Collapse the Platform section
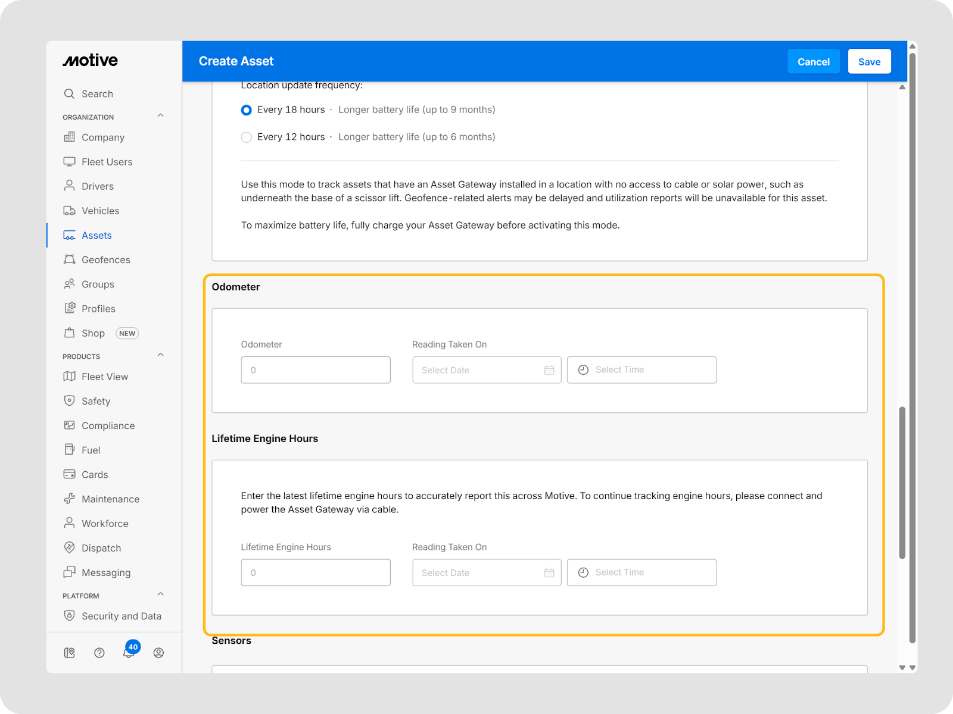This screenshot has height=714, width=953. coord(160,594)
